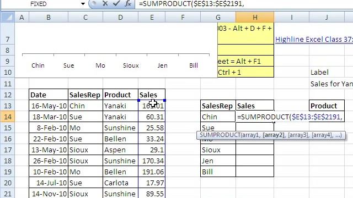Select the sales value 33.24
353x198 pixels.
click(x=152, y=139)
